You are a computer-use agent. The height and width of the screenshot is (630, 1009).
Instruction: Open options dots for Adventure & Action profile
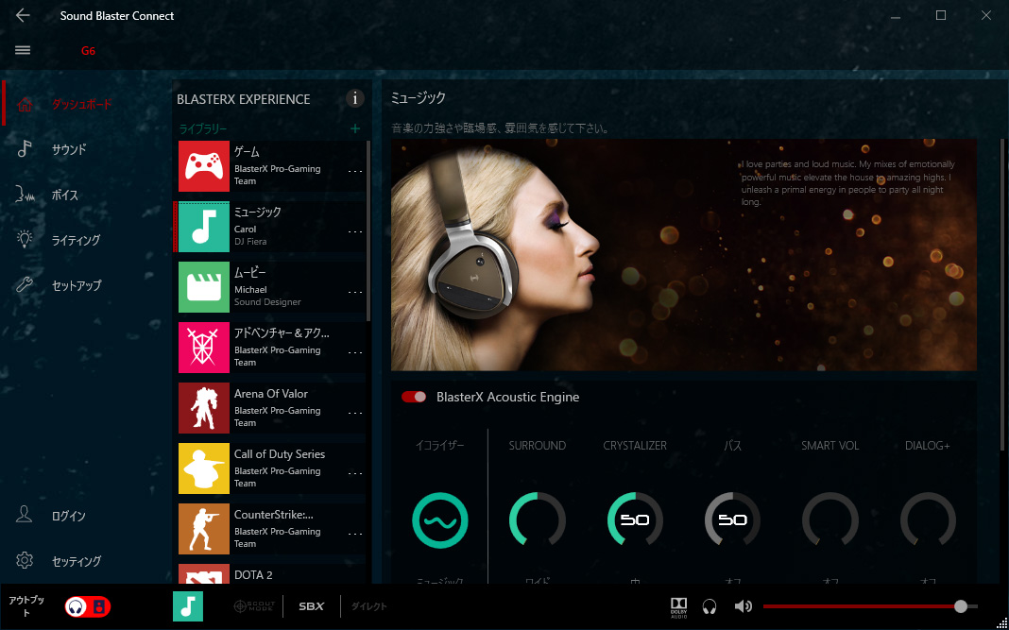point(355,352)
